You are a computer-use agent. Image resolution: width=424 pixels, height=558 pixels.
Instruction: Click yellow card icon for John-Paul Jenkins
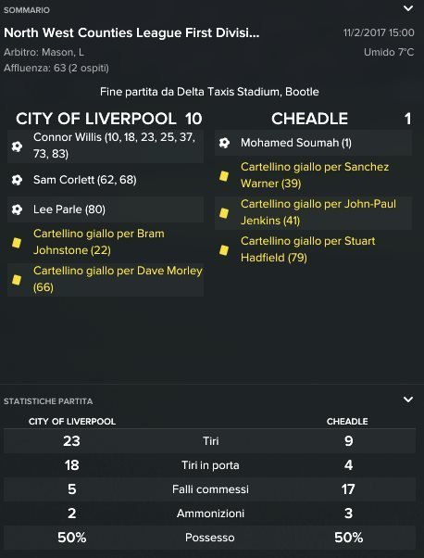224,213
